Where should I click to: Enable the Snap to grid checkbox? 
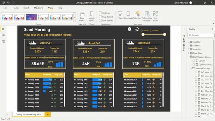click(100, 17)
